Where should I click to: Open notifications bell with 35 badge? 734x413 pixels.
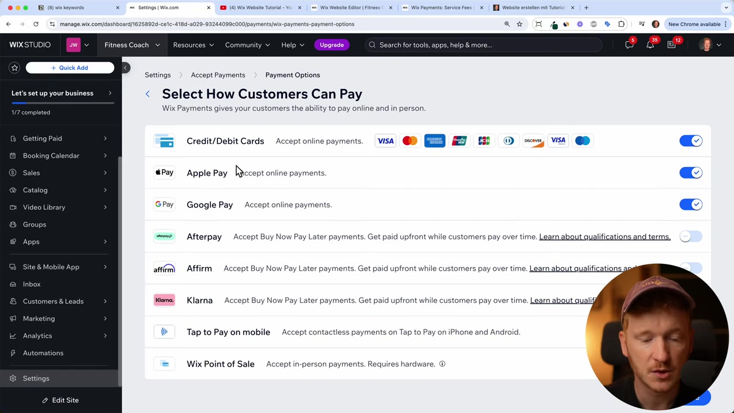pyautogui.click(x=650, y=45)
